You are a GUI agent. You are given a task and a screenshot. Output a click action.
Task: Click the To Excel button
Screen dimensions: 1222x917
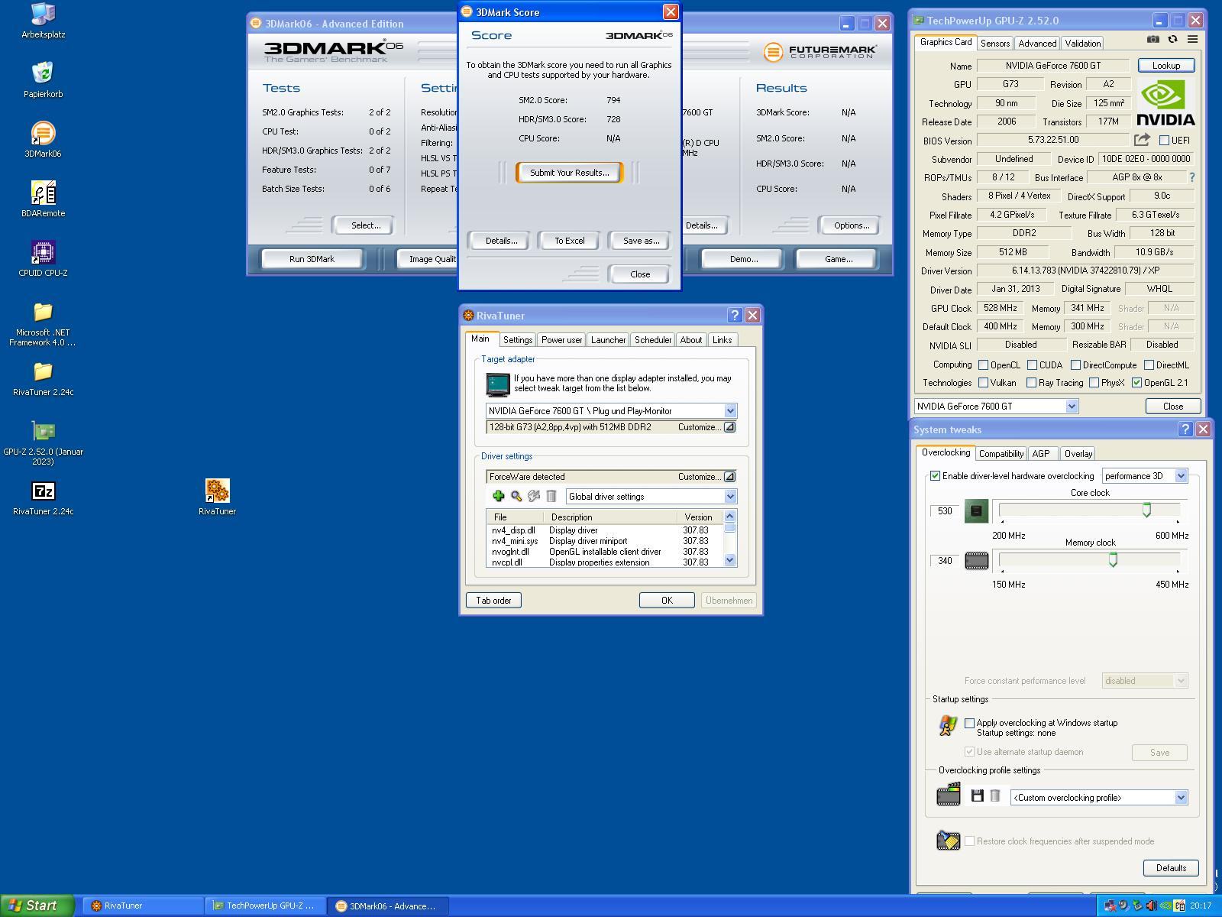tap(569, 241)
